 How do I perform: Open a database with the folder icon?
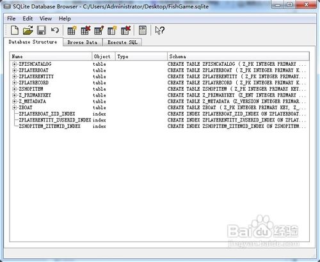(x=28, y=30)
